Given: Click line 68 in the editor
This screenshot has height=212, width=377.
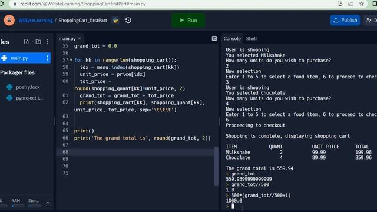Looking at the screenshot, I should point(136,152).
